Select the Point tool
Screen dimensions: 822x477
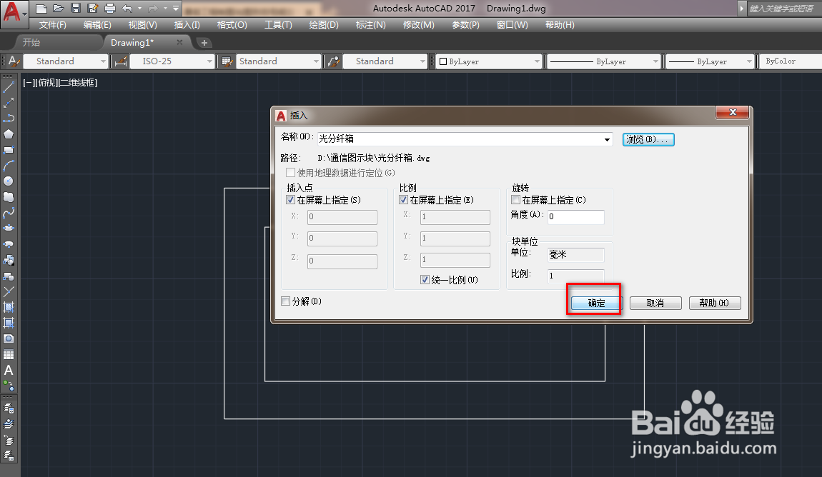[9, 291]
